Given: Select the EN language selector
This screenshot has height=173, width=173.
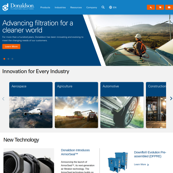Looking at the screenshot, I should [x=115, y=7].
